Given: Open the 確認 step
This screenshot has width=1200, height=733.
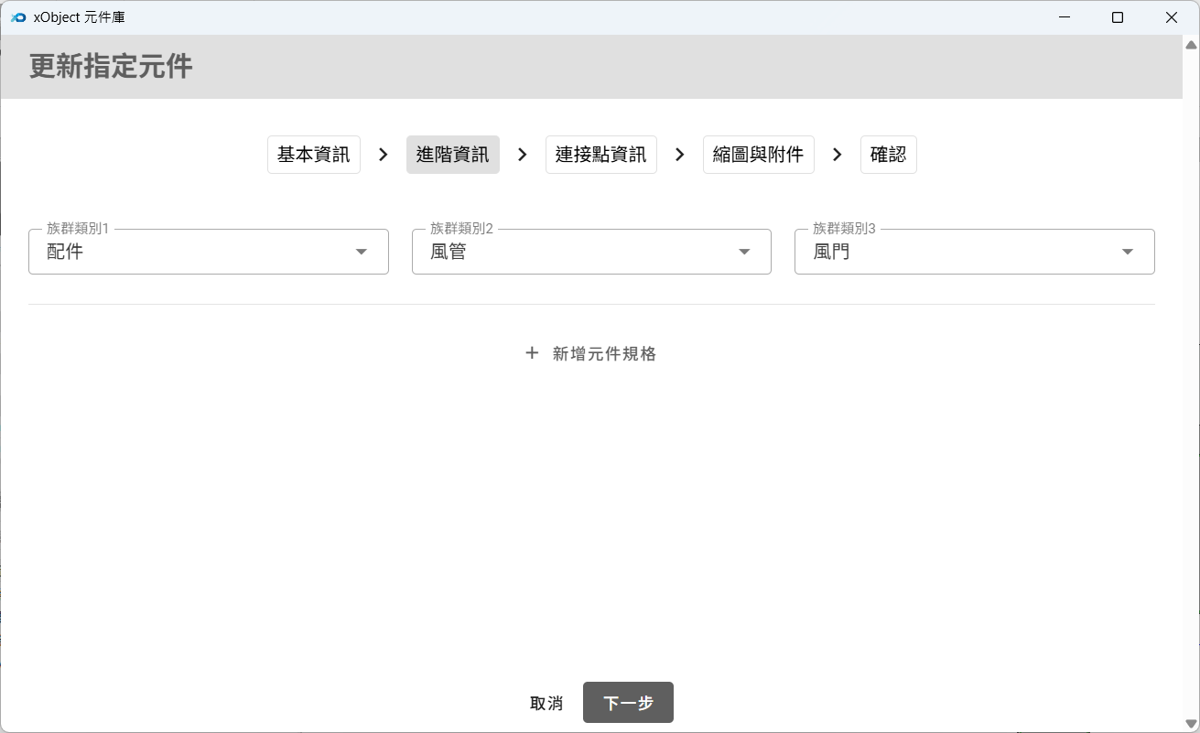Looking at the screenshot, I should (888, 155).
